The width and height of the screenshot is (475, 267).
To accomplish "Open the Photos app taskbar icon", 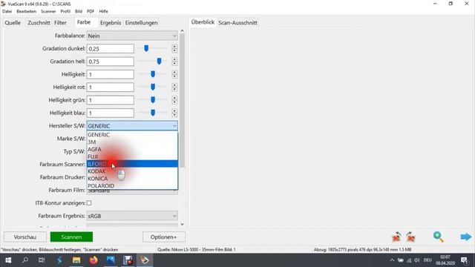I will pos(111,260).
